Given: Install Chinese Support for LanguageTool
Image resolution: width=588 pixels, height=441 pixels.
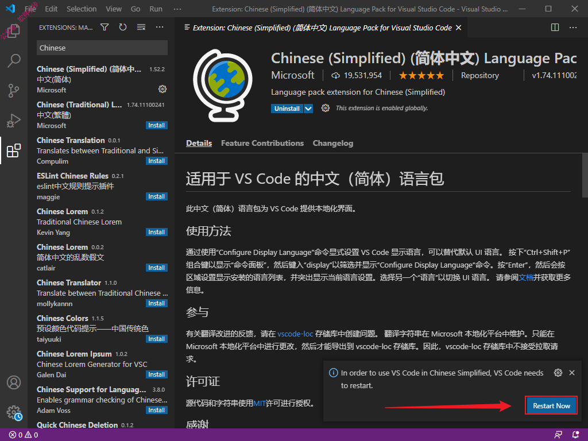Looking at the screenshot, I should (x=156, y=410).
